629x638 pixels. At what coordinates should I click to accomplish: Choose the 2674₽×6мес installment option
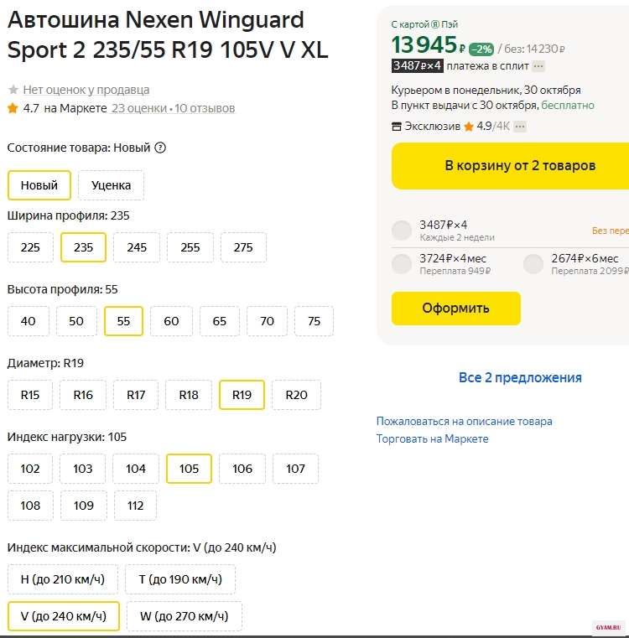tap(533, 264)
